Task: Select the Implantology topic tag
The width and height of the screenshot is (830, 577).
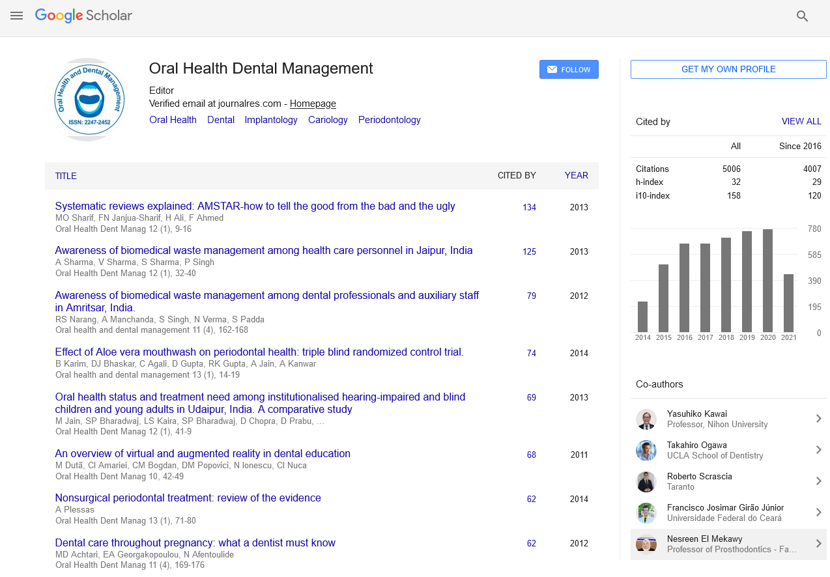Action: pyautogui.click(x=270, y=120)
